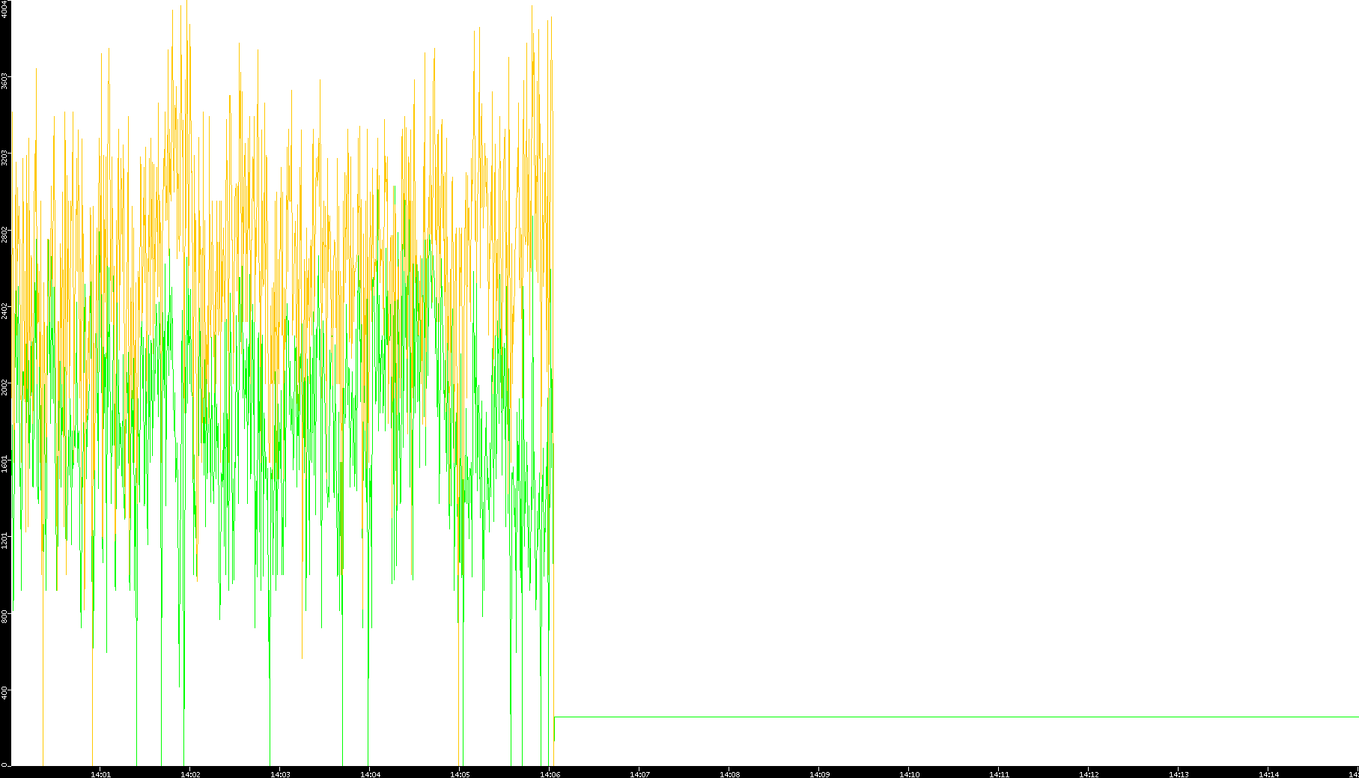Click the 14:12 time axis label
The image size is (1359, 778).
point(1089,774)
